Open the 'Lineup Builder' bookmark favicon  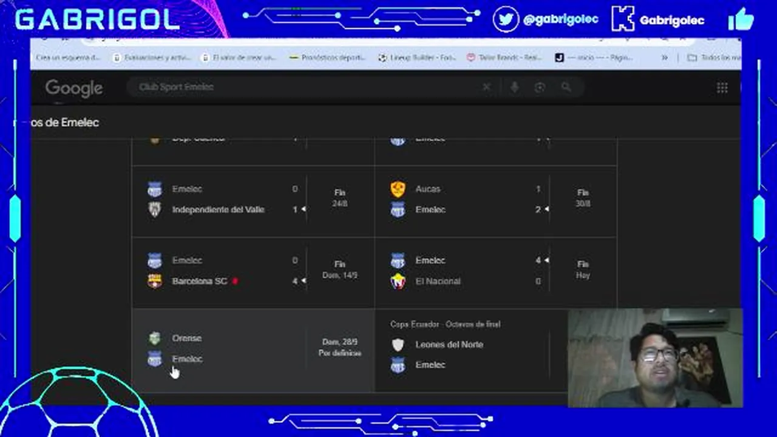382,58
